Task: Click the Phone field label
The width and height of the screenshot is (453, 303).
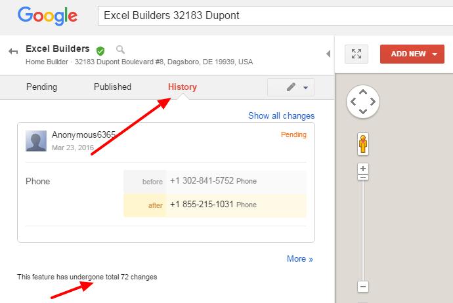Action: 37,181
